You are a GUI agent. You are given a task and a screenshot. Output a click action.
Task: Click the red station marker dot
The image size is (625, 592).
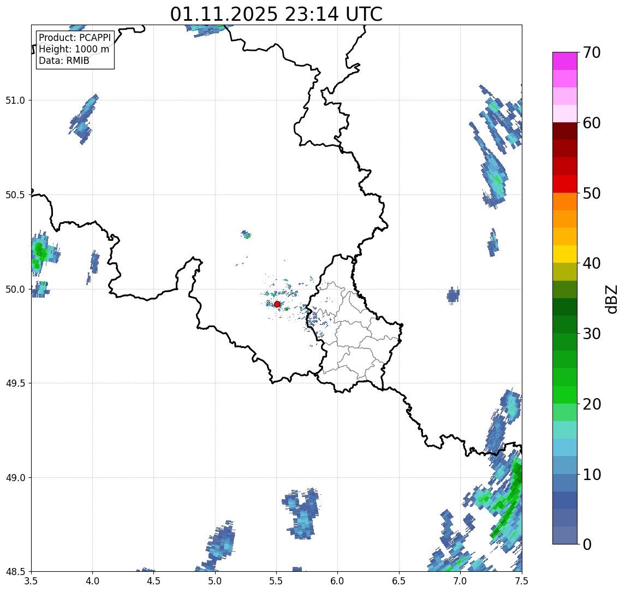pos(277,304)
